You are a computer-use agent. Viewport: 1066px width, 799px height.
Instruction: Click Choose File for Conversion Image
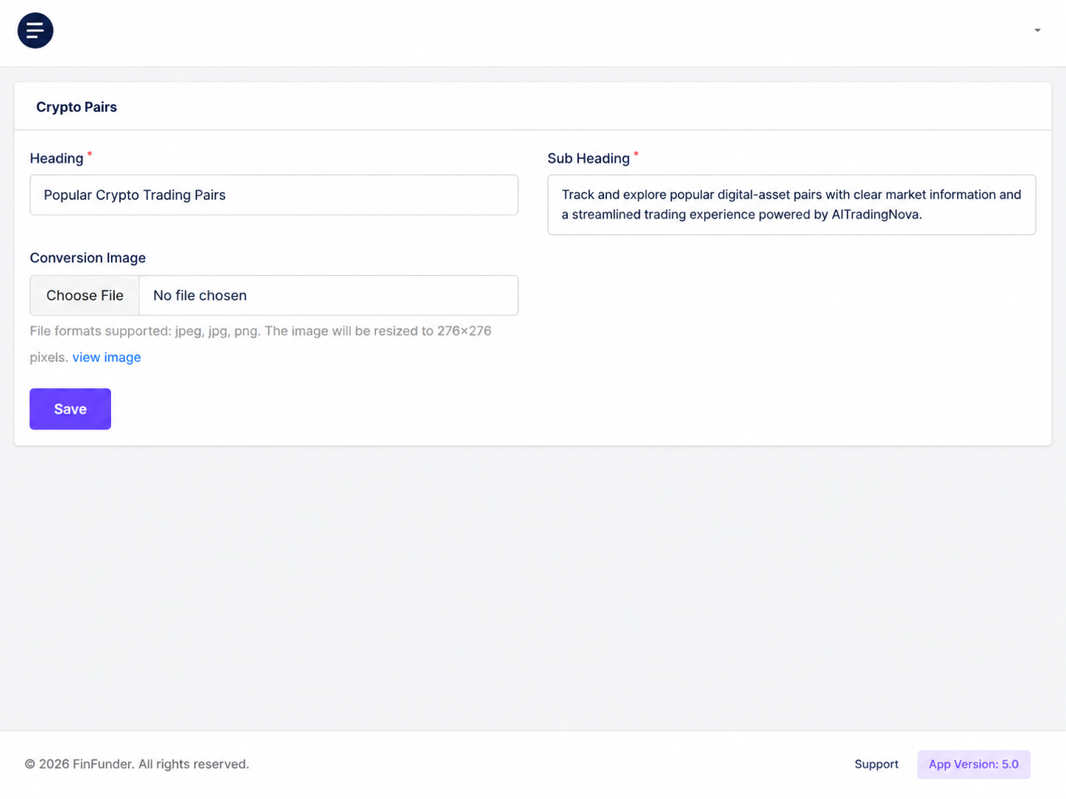click(85, 295)
